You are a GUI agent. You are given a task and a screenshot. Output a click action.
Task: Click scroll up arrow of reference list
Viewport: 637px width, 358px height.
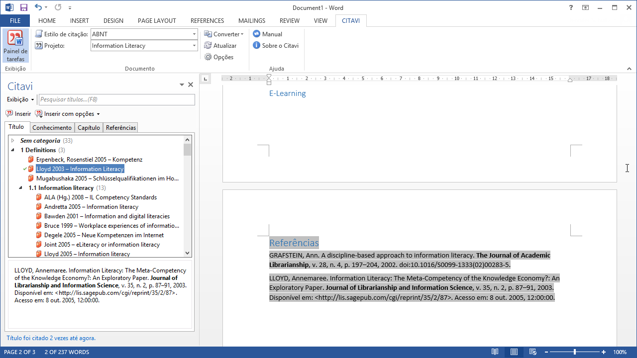point(187,140)
